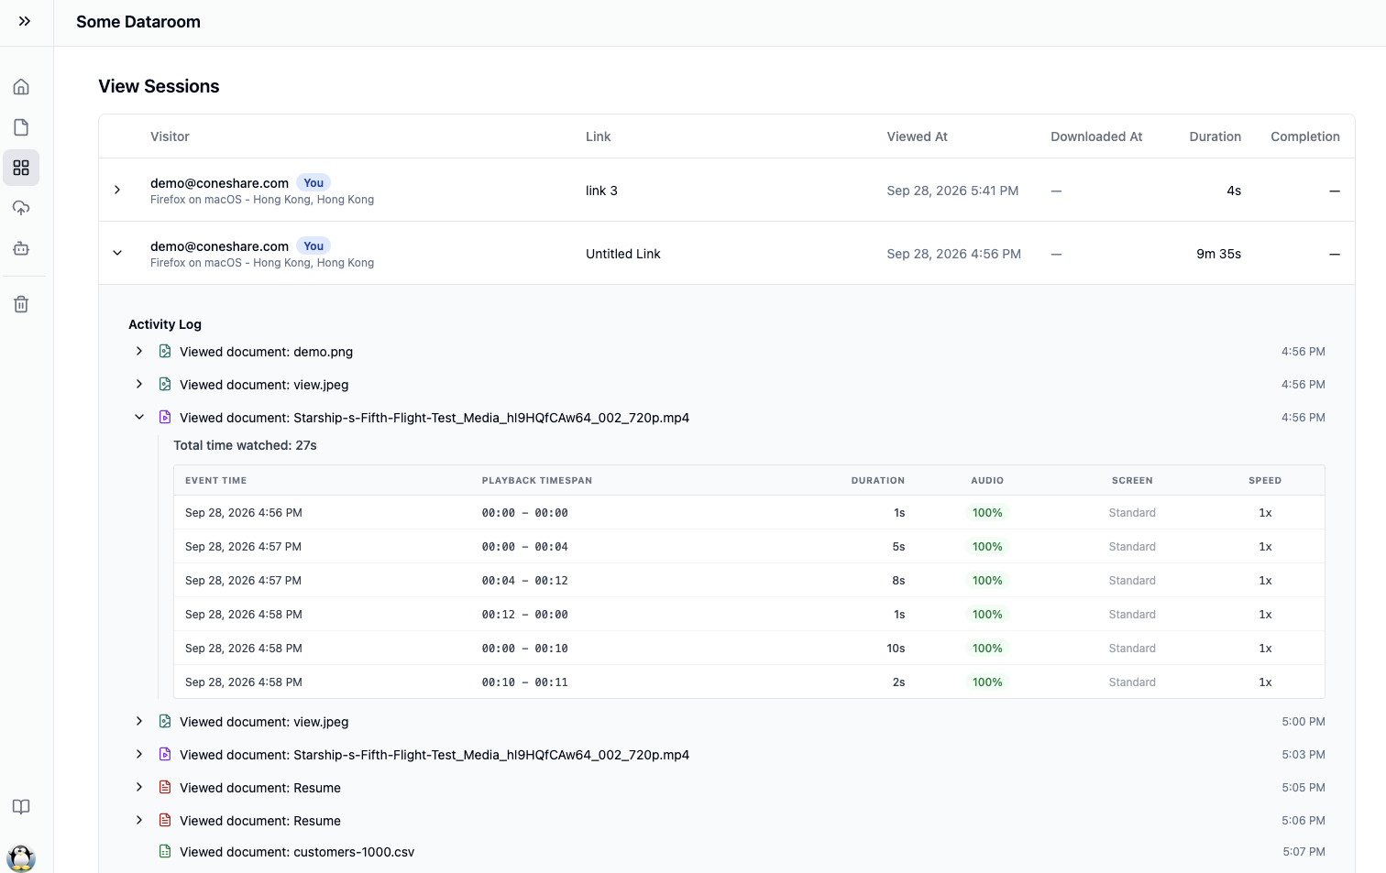Click the 100% audio badge in the 00:12 – 00:00 row
This screenshot has height=873, width=1386.
987,615
